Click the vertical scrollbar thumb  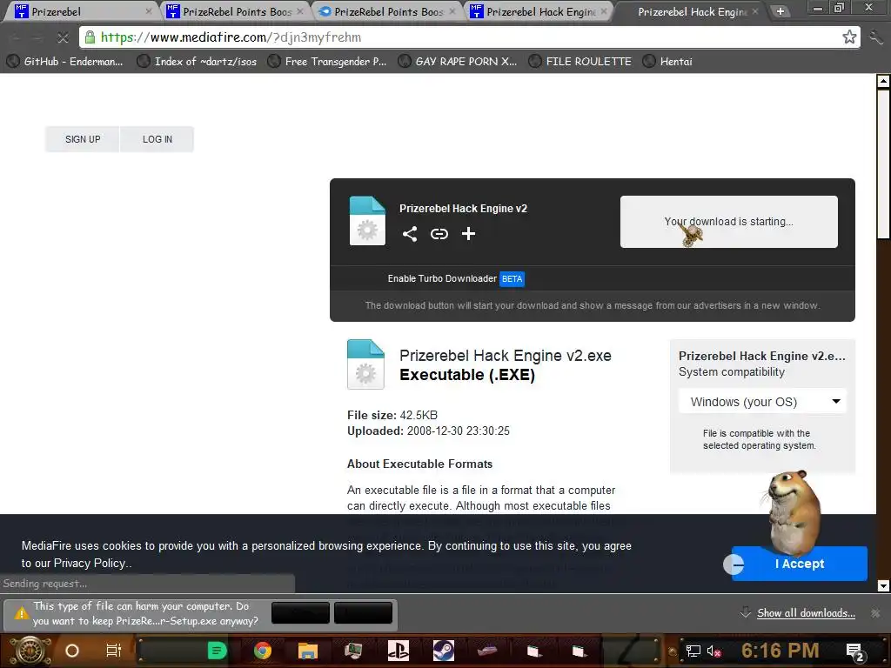point(883,164)
